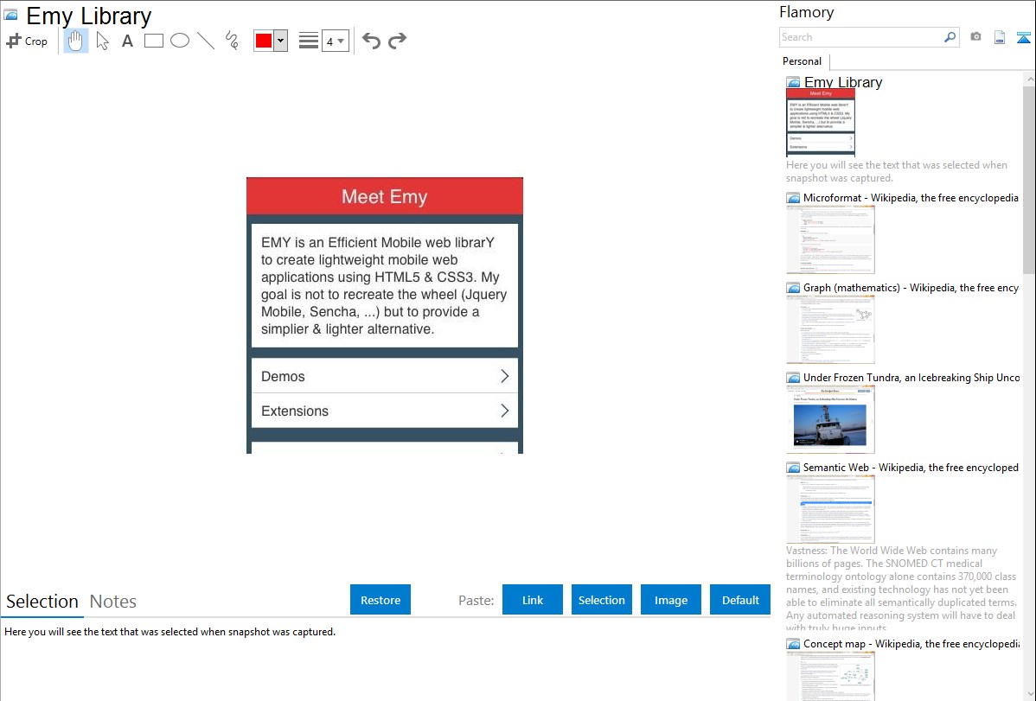Open the Selection tab
1036x701 pixels.
(x=42, y=602)
